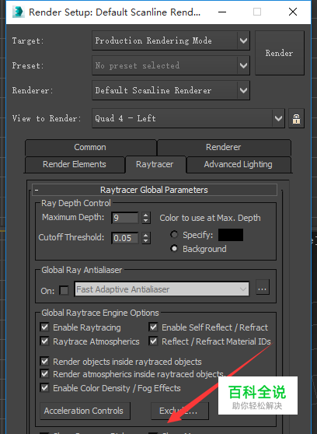Select the Background radio button
This screenshot has height=434, width=317.
(174, 249)
